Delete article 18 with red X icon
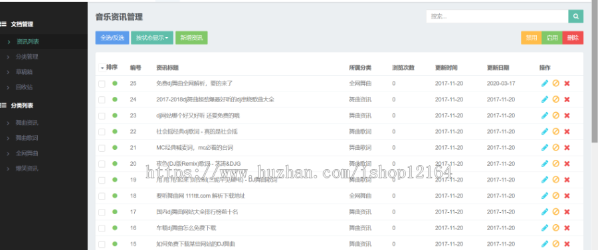The width and height of the screenshot is (598, 250). (567, 196)
